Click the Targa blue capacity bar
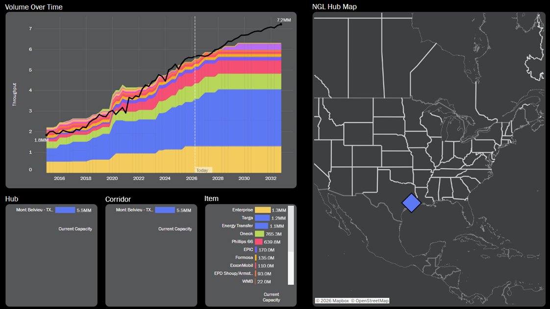The image size is (550, 309). pyautogui.click(x=262, y=218)
